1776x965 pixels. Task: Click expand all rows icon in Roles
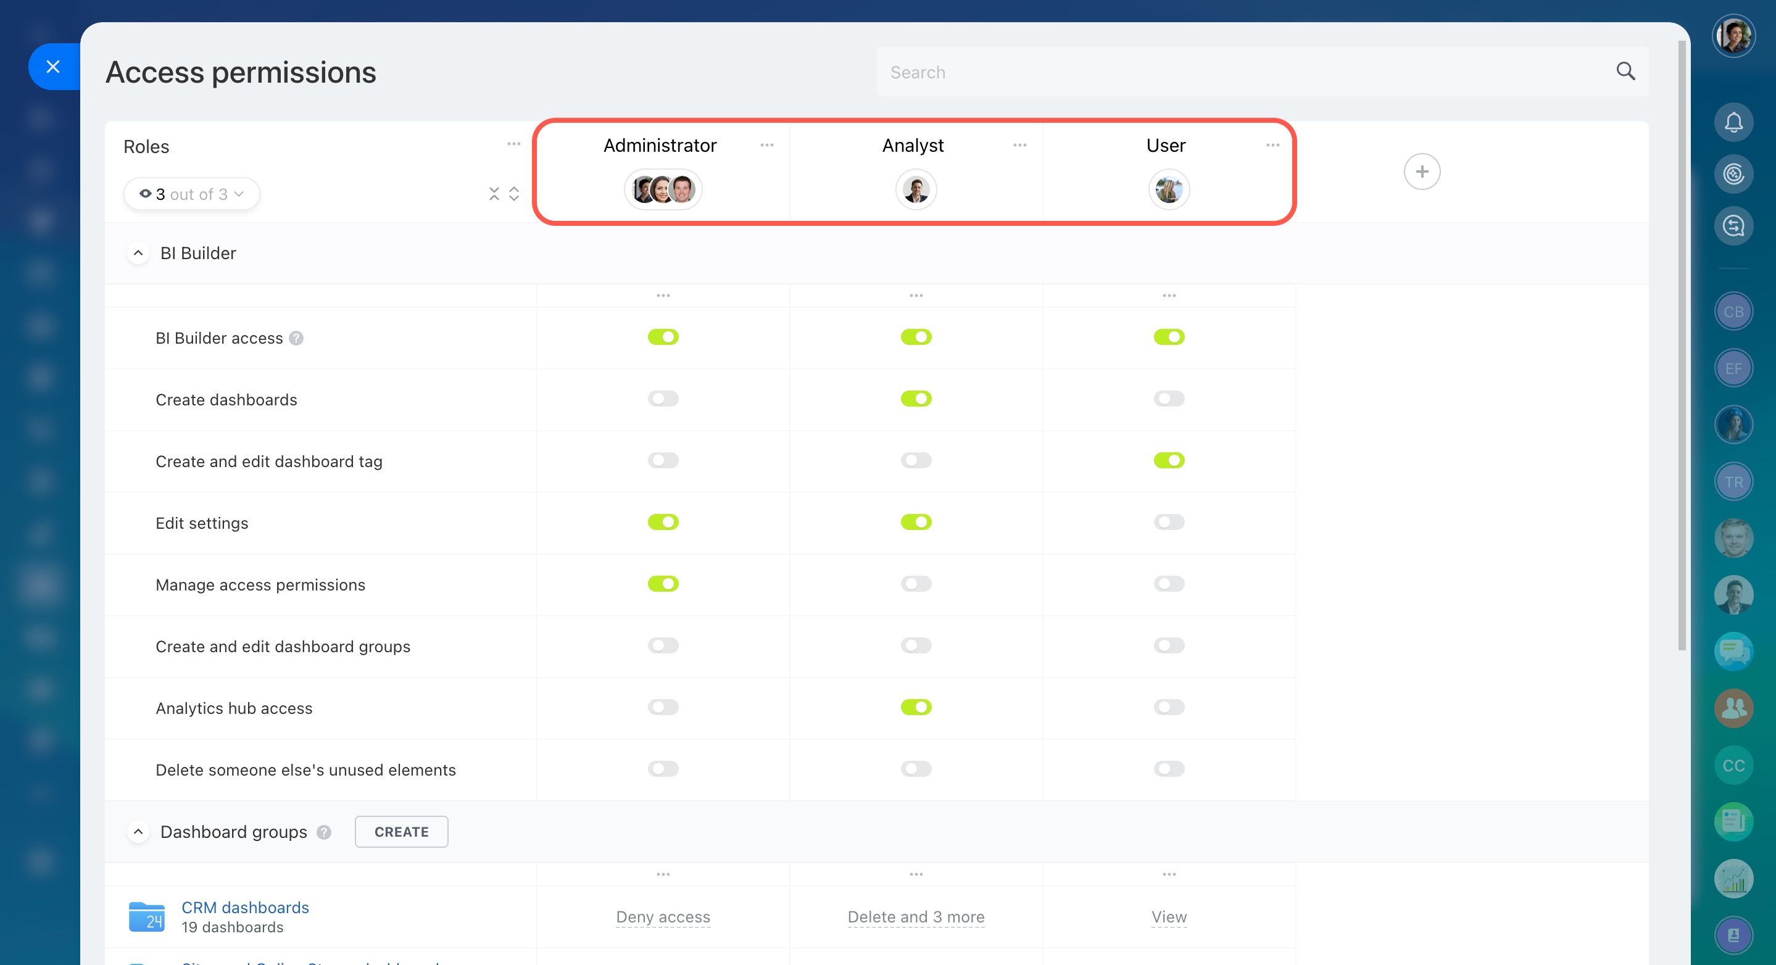513,194
